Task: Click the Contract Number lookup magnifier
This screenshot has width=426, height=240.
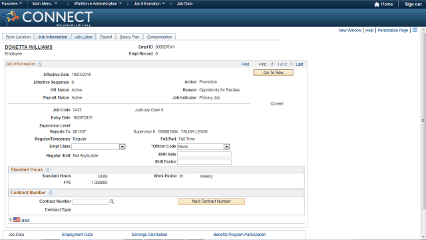Action: [112, 201]
